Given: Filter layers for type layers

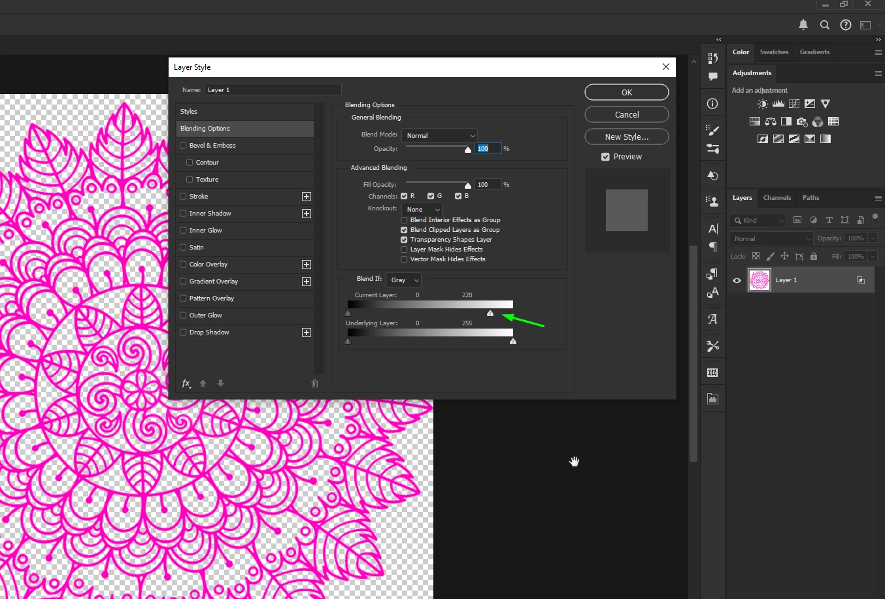Looking at the screenshot, I should [x=829, y=220].
